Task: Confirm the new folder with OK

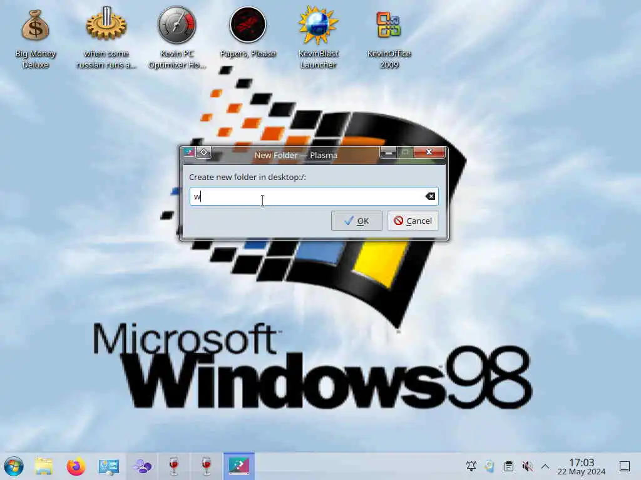Action: pos(356,221)
